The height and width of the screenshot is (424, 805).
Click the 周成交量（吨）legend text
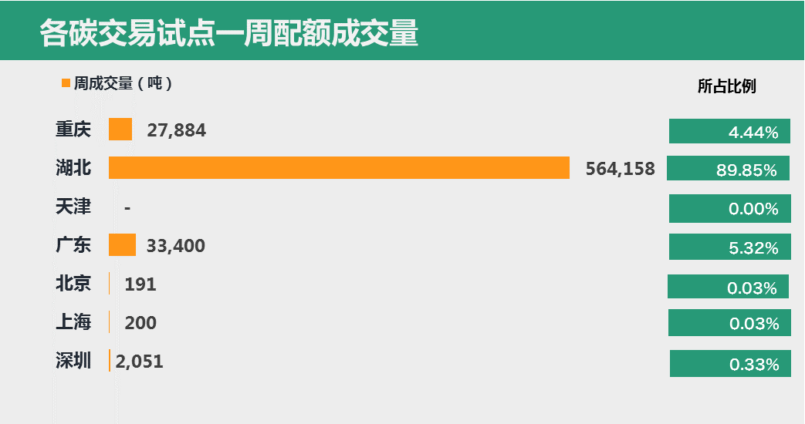click(123, 83)
